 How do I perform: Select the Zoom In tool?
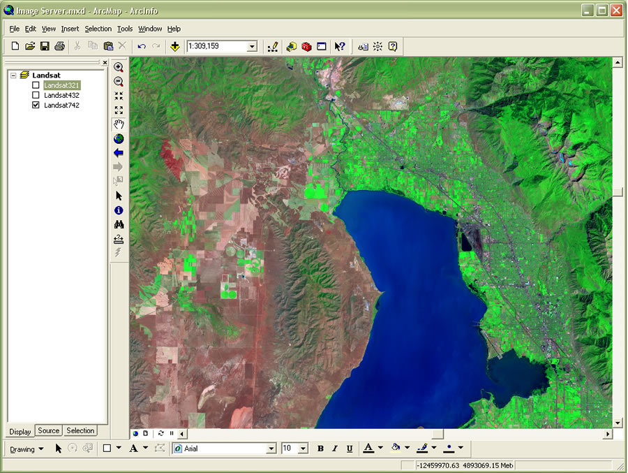(119, 68)
